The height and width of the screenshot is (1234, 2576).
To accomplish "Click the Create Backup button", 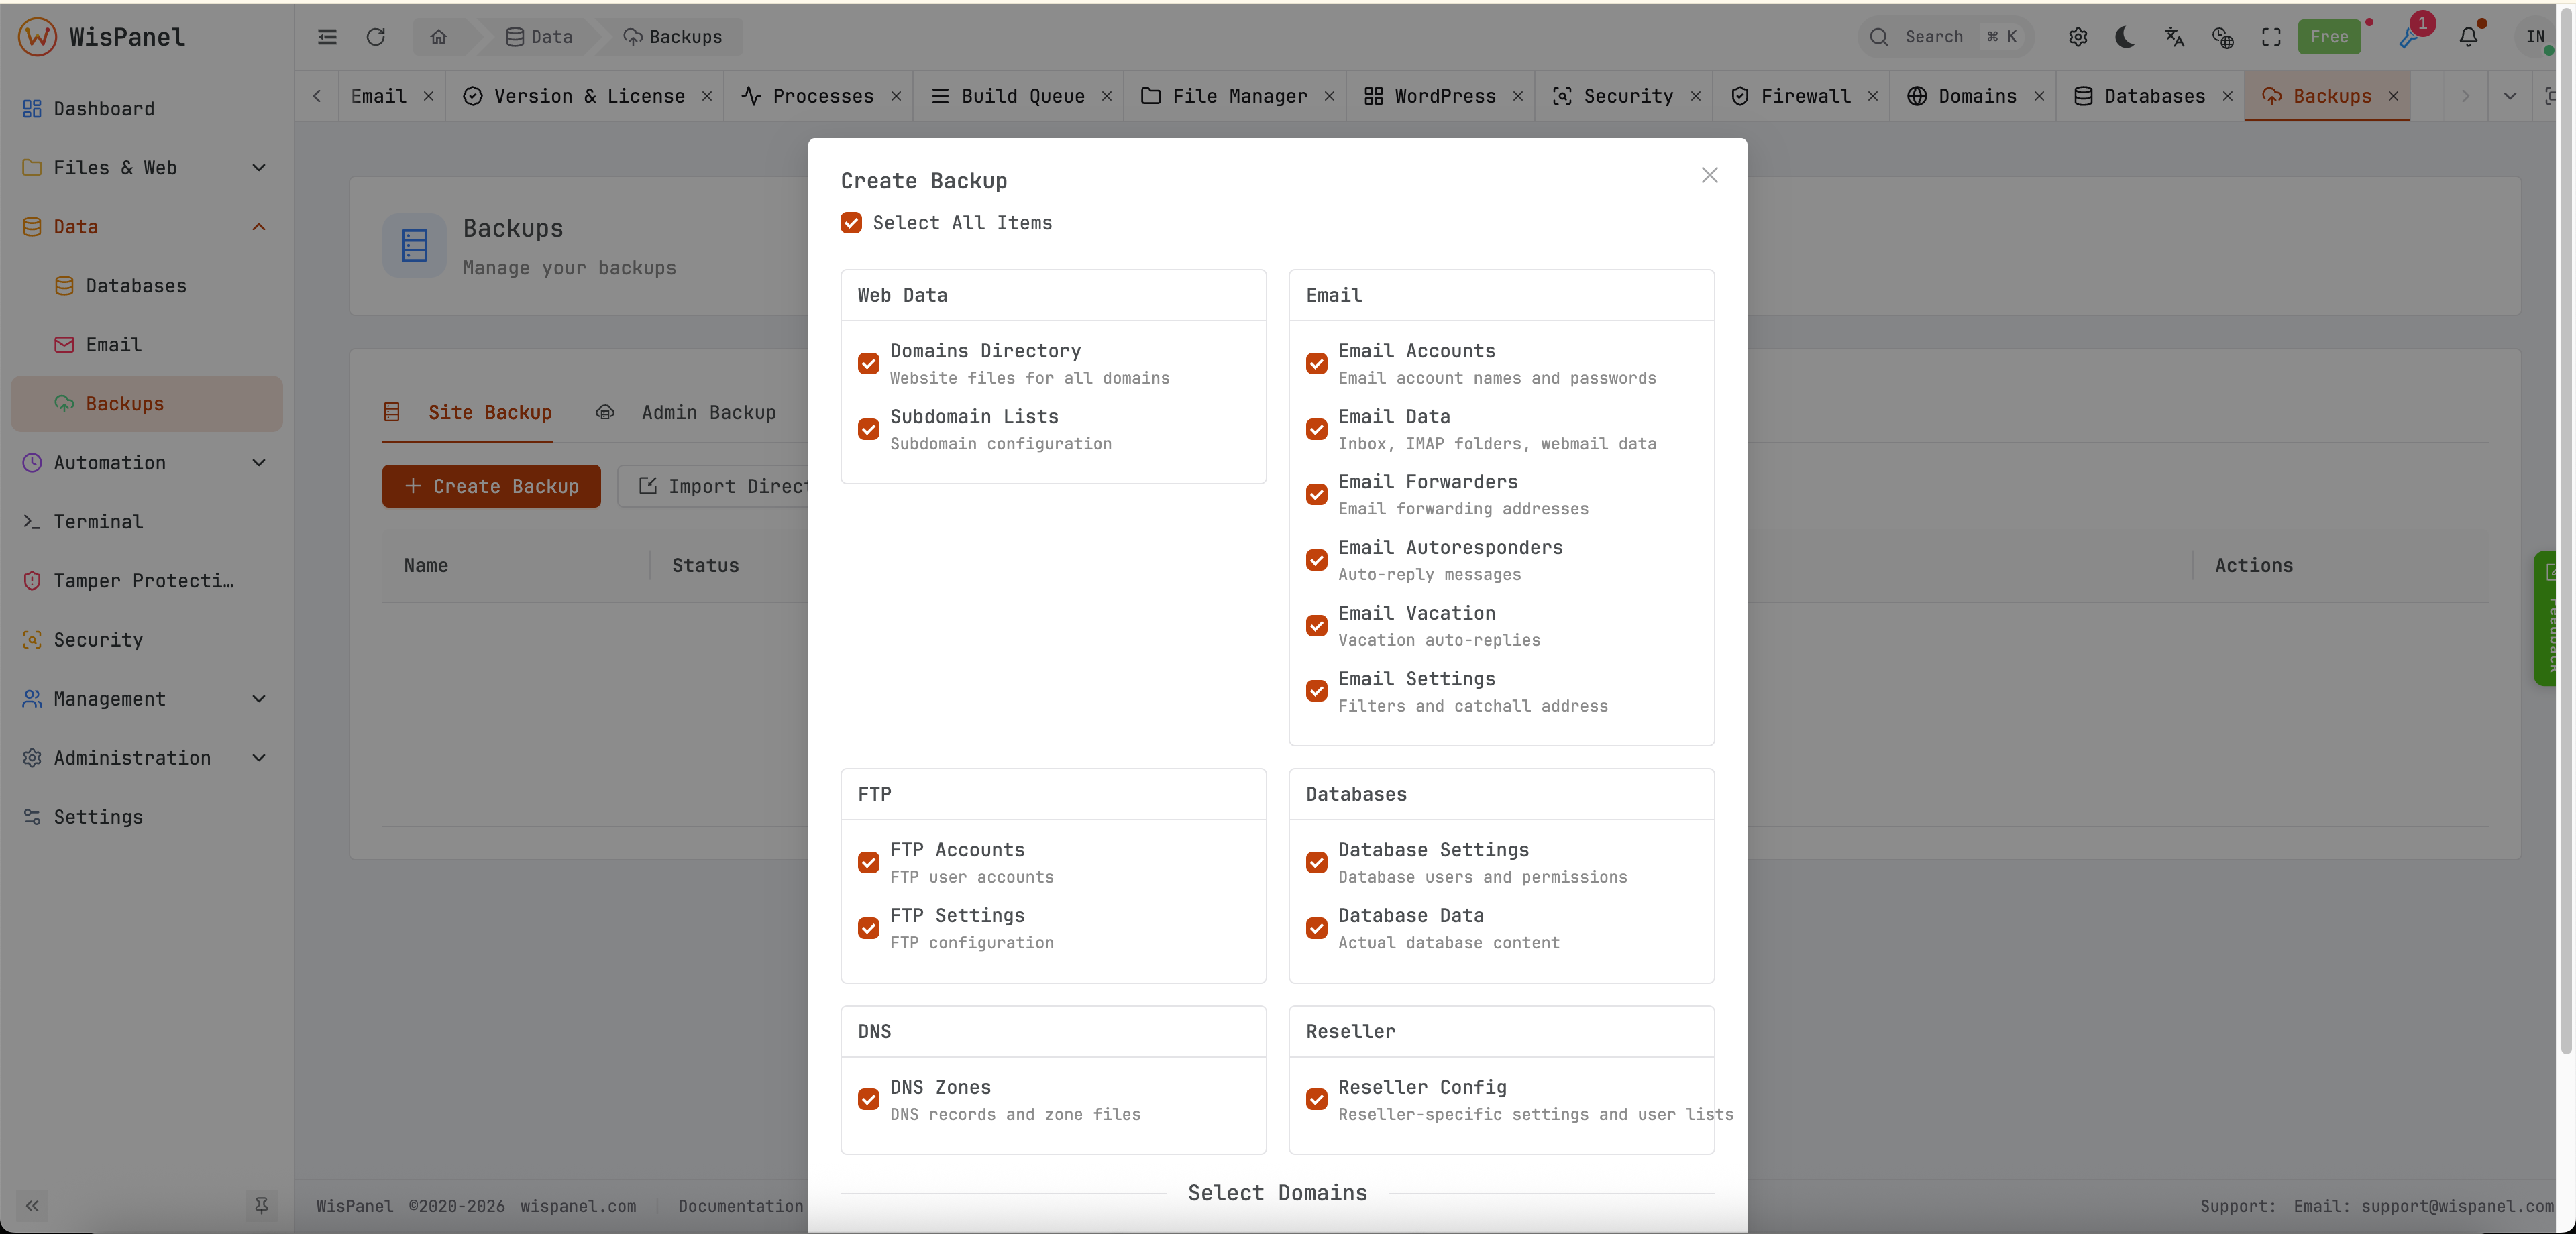I will coord(491,486).
